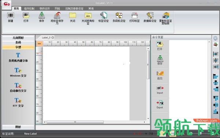Open a label file with 打开 in the ribbon
This screenshot has height=138, width=220.
coord(26,15)
